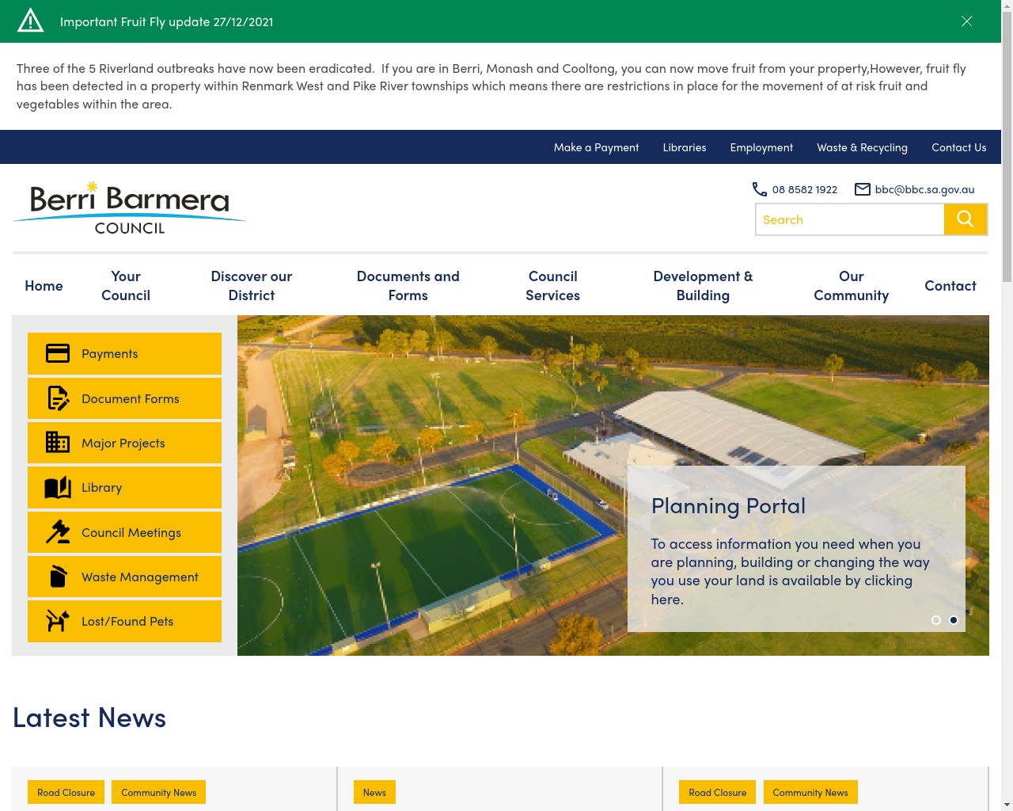Expand the Documents and Forms menu
The width and height of the screenshot is (1013, 811).
click(x=408, y=286)
